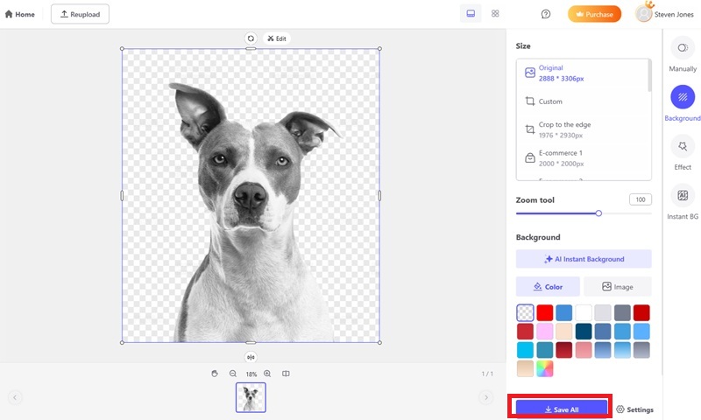Click the Reupload button

(x=80, y=14)
